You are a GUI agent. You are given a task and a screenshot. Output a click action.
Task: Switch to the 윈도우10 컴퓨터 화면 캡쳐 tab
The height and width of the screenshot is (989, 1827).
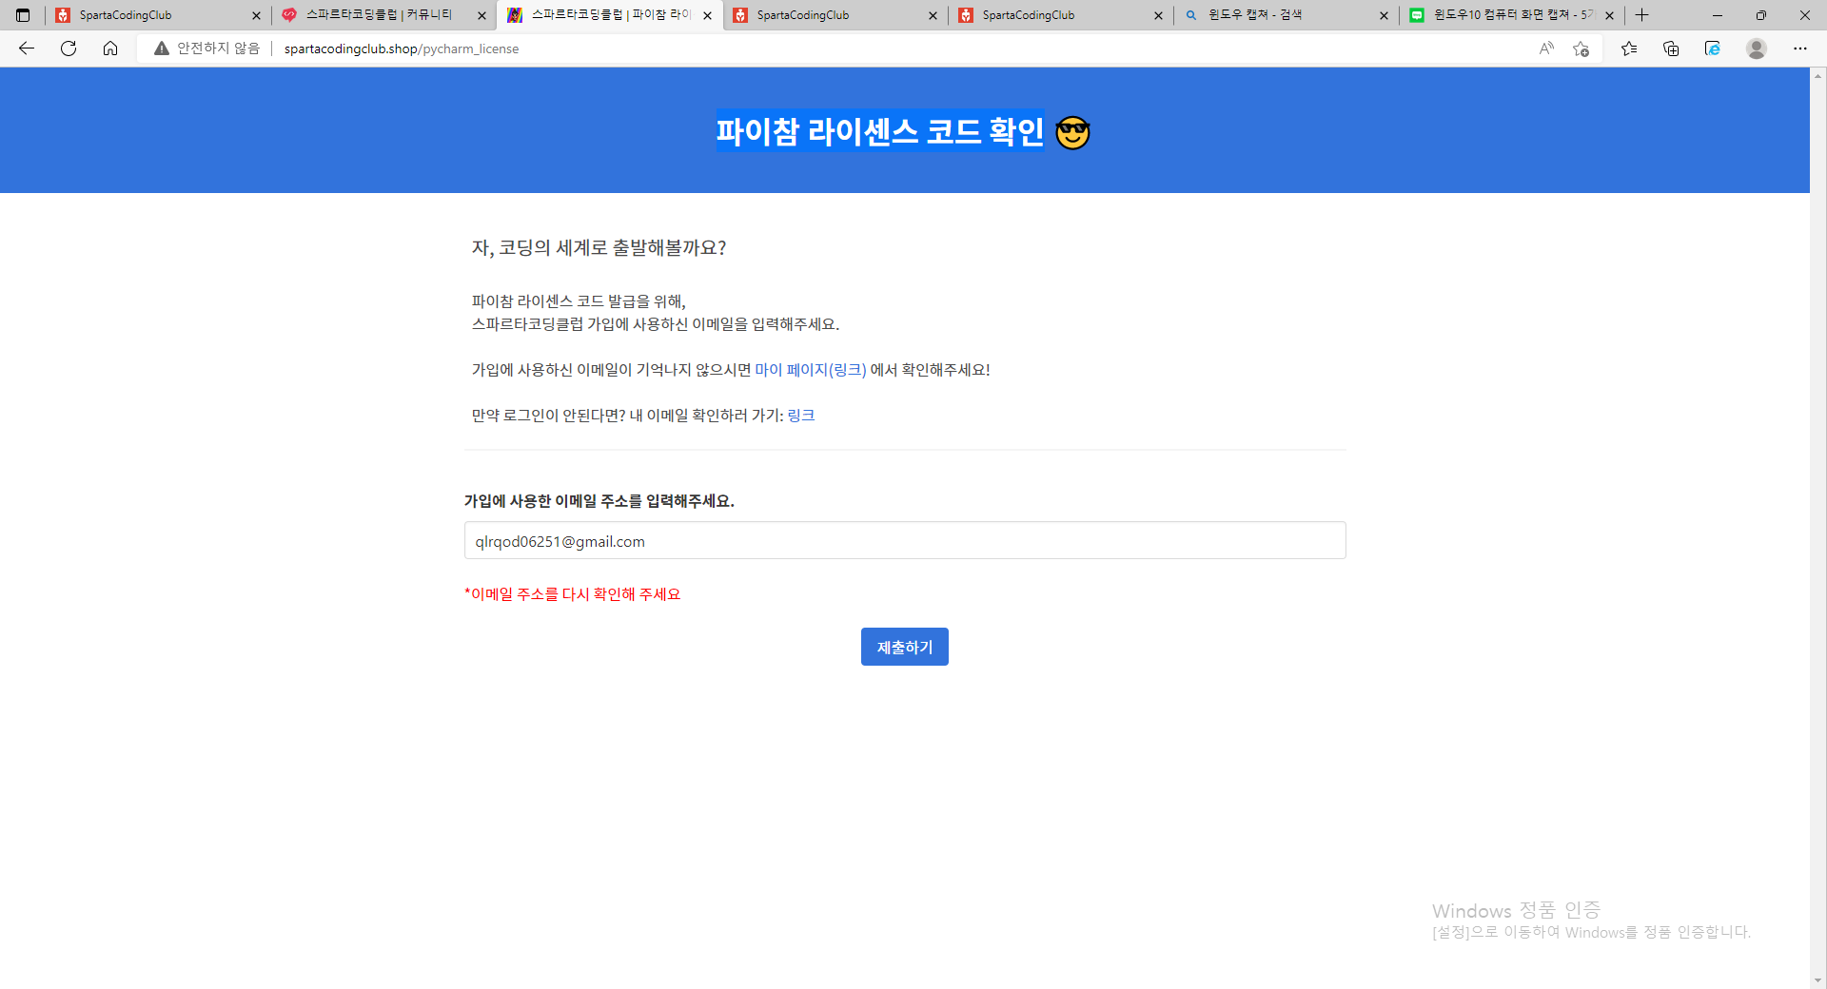click(1512, 15)
